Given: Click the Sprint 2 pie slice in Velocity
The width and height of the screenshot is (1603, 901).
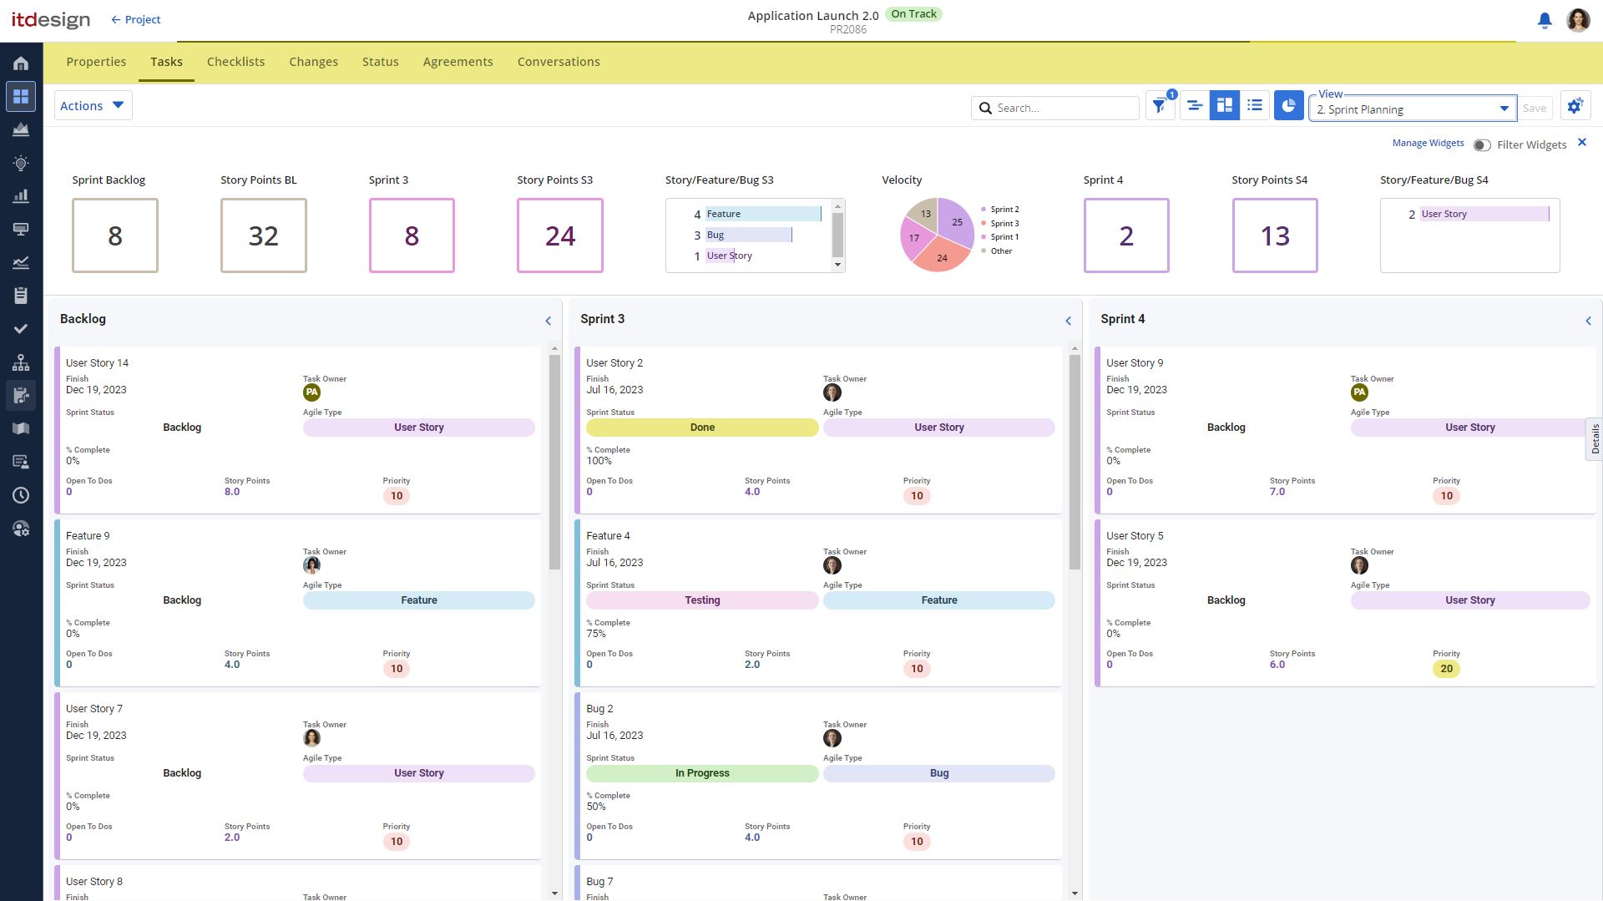Looking at the screenshot, I should 956,221.
